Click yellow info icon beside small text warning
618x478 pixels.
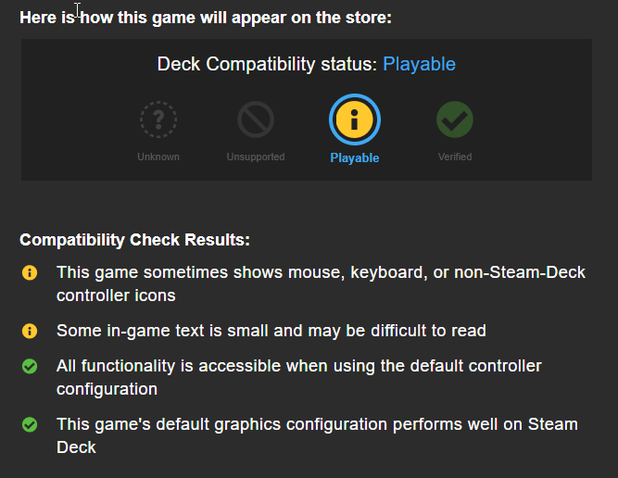click(30, 331)
